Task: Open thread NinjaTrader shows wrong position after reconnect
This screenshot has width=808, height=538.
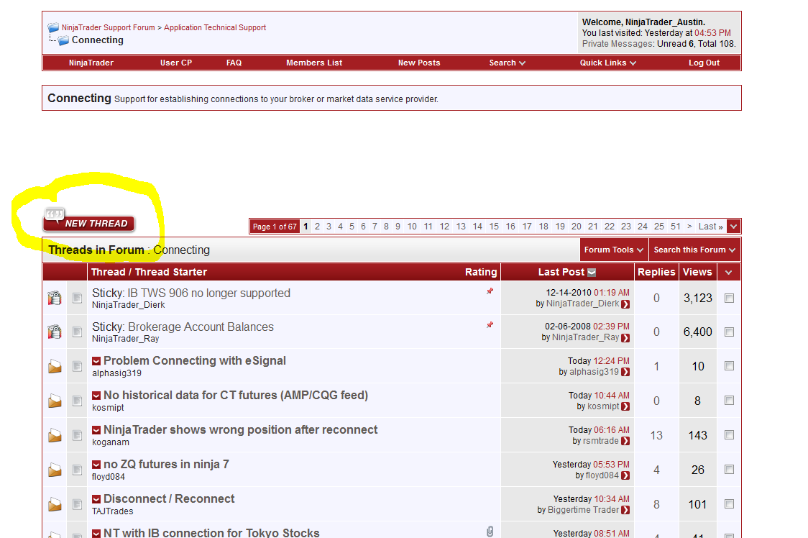Action: [241, 429]
